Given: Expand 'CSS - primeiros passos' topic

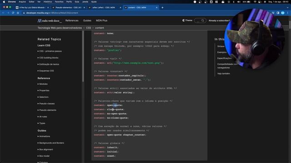Looking at the screenshot, I should click(x=50, y=51).
